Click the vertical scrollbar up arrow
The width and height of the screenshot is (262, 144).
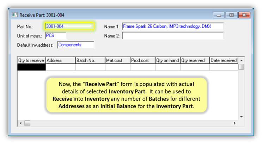[242, 60]
